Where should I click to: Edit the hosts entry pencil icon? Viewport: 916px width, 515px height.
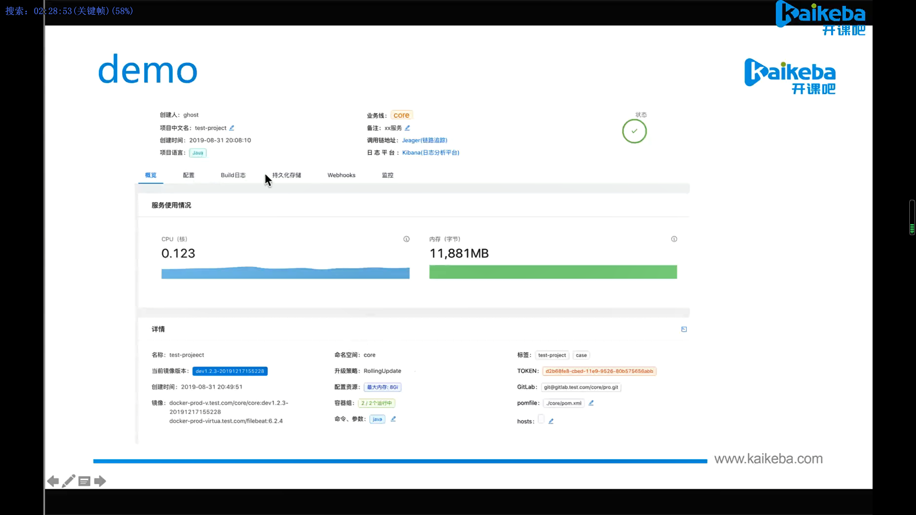(551, 421)
